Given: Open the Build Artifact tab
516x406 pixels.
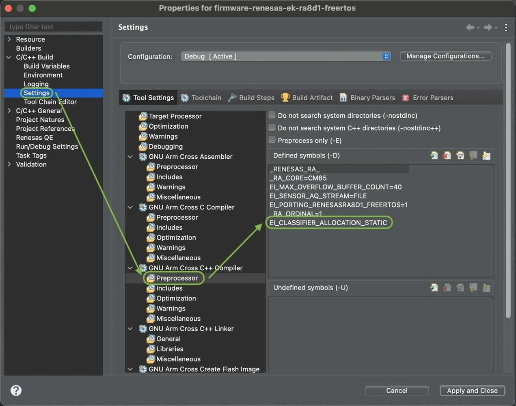Looking at the screenshot, I should [307, 98].
